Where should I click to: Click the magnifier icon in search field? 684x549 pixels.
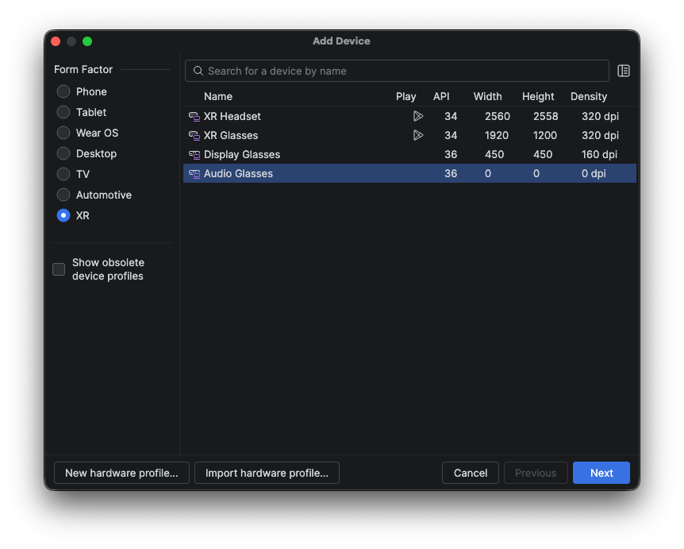(198, 71)
